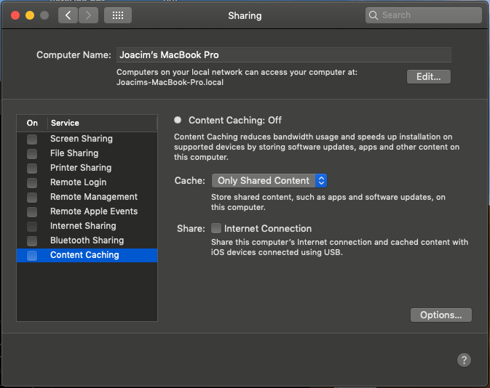Turn on the Content Caching checkbox

[x=32, y=256]
